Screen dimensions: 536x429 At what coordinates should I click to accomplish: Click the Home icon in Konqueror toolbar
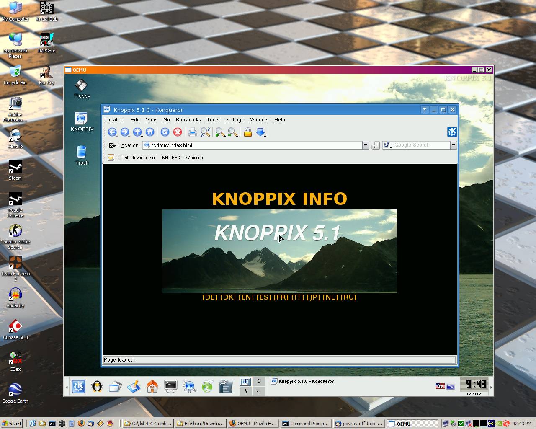click(149, 132)
